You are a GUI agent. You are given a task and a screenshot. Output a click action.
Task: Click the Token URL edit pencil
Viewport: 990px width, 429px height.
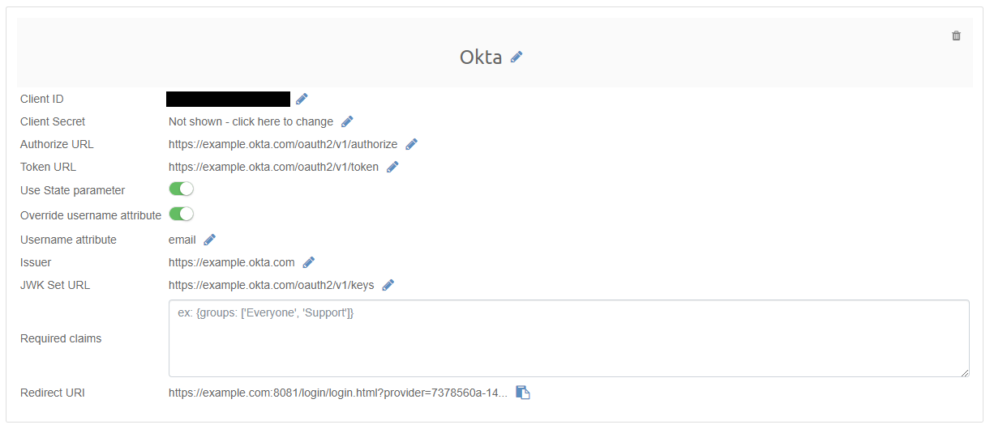click(x=392, y=167)
